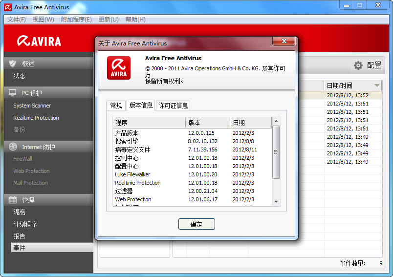Switch to the 常规 tab
This screenshot has width=393, height=277.
pos(116,106)
